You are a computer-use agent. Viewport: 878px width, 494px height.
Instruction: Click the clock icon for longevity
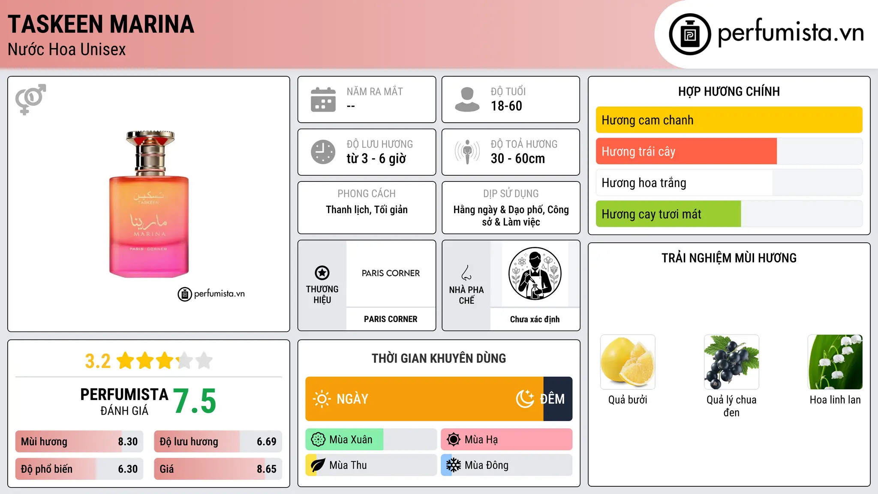click(323, 152)
